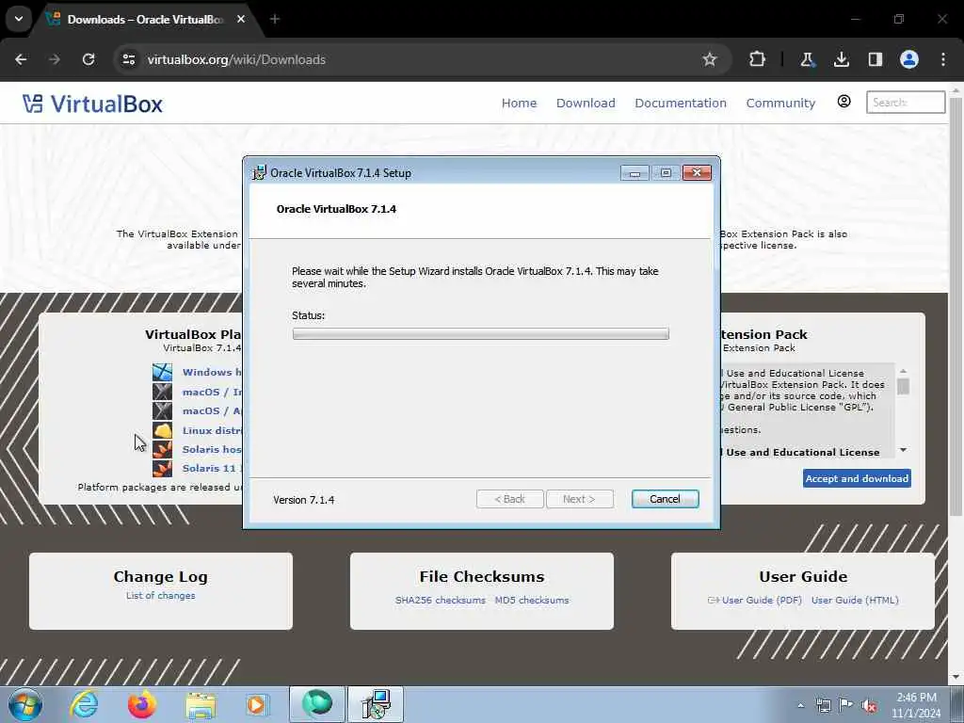Close the Downloads – Oracle VirtualBox tab
The width and height of the screenshot is (964, 723).
click(x=241, y=19)
